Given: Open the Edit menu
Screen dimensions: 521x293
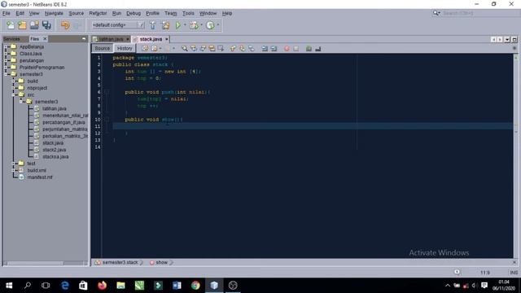Looking at the screenshot, I should [x=20, y=13].
